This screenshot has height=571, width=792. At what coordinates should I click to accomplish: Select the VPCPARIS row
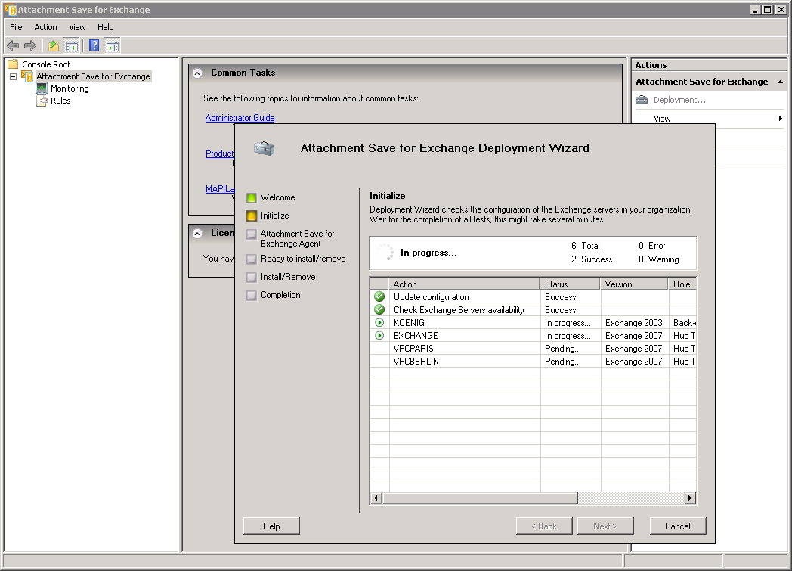(x=534, y=348)
